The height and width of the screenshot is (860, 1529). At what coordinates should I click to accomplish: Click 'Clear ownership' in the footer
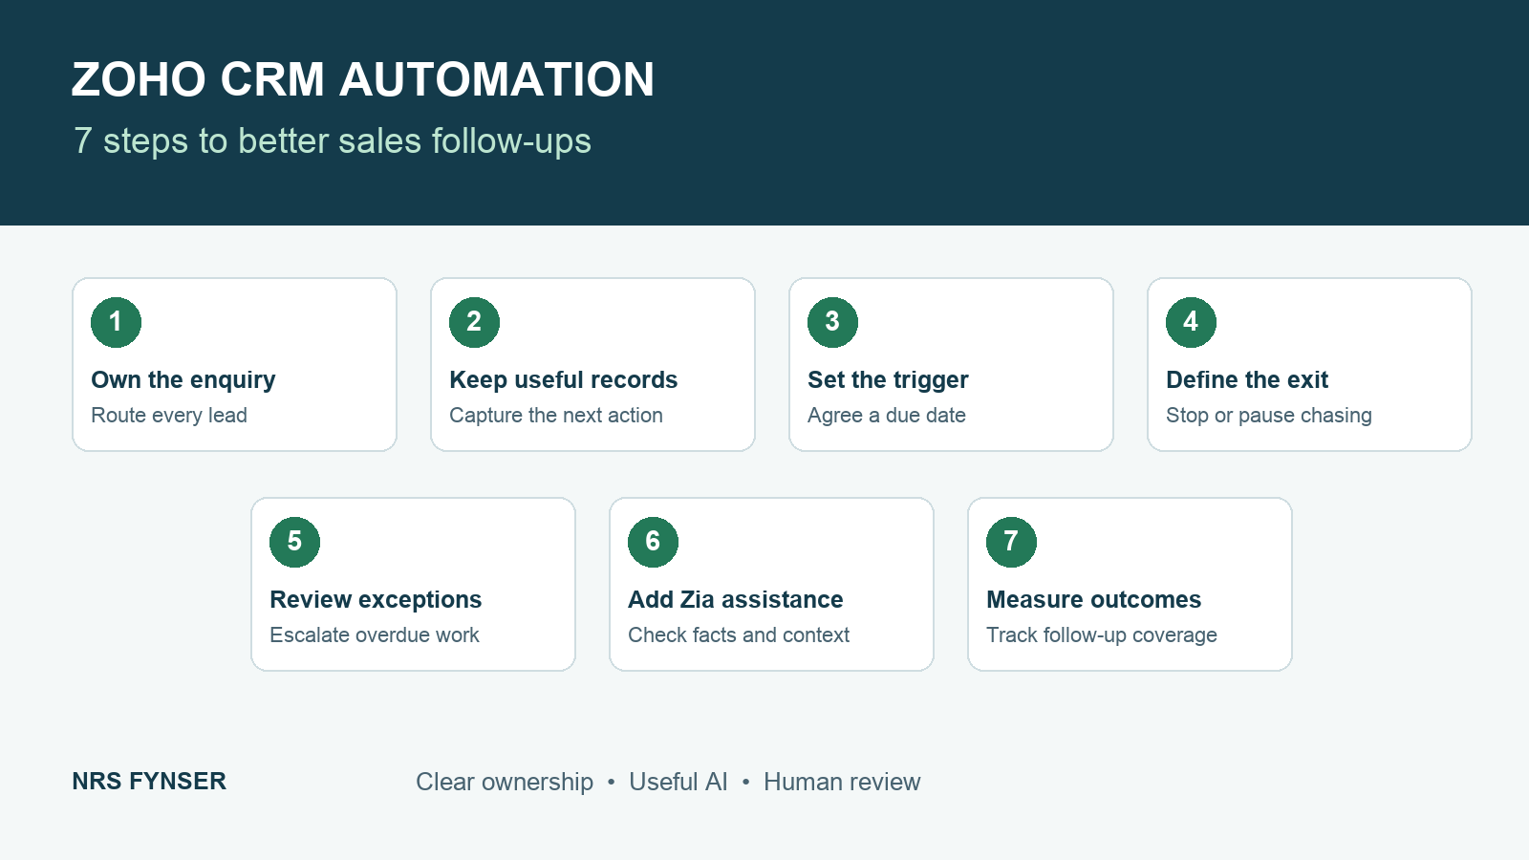click(505, 783)
